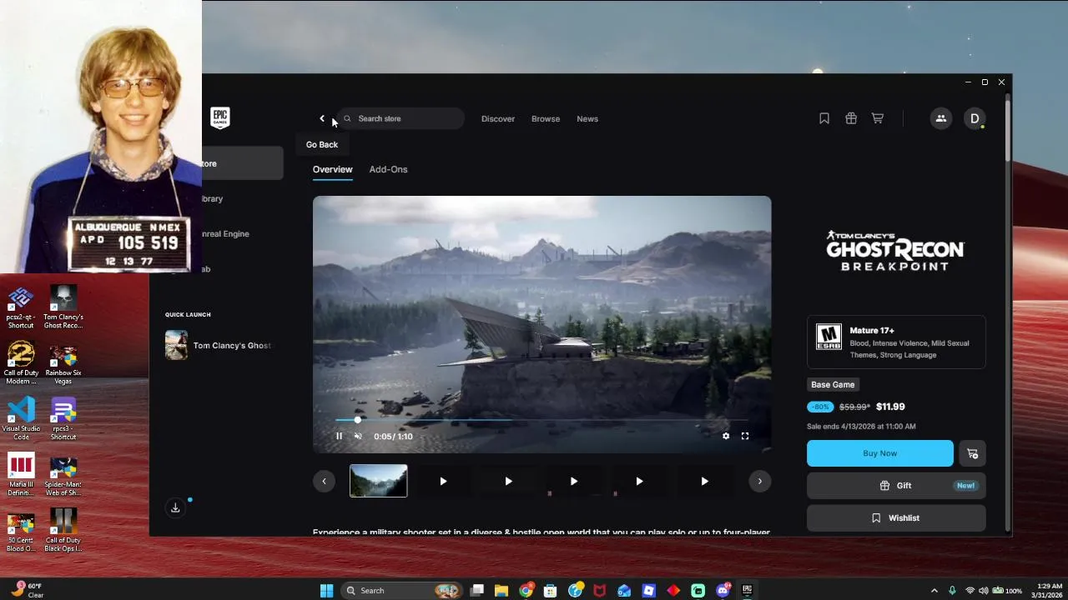The width and height of the screenshot is (1068, 600).
Task: Show next media thumbnails
Action: point(760,481)
